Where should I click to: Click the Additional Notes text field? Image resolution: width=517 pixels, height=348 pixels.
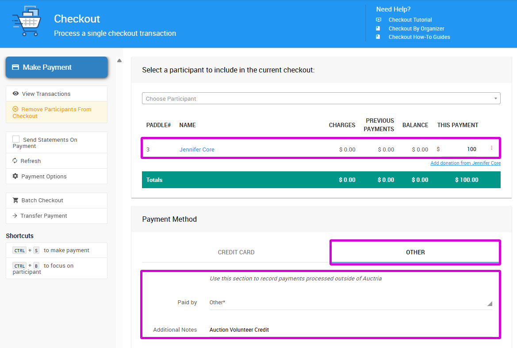[x=349, y=329]
